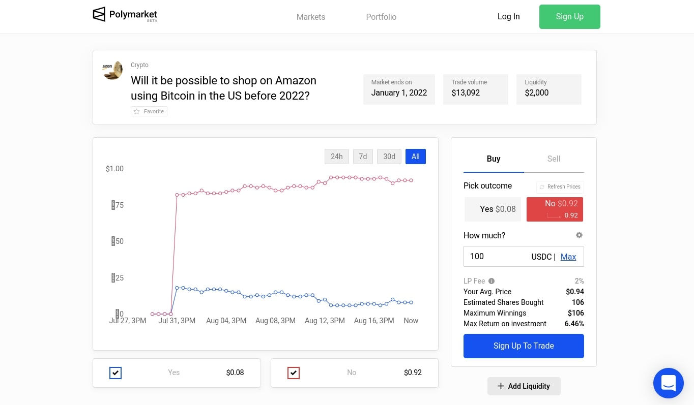Pick the red No $0.92 outcome
694x405 pixels.
[x=555, y=209]
